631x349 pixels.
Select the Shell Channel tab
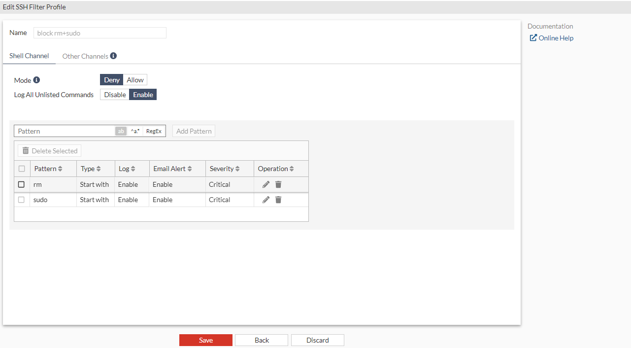(29, 56)
